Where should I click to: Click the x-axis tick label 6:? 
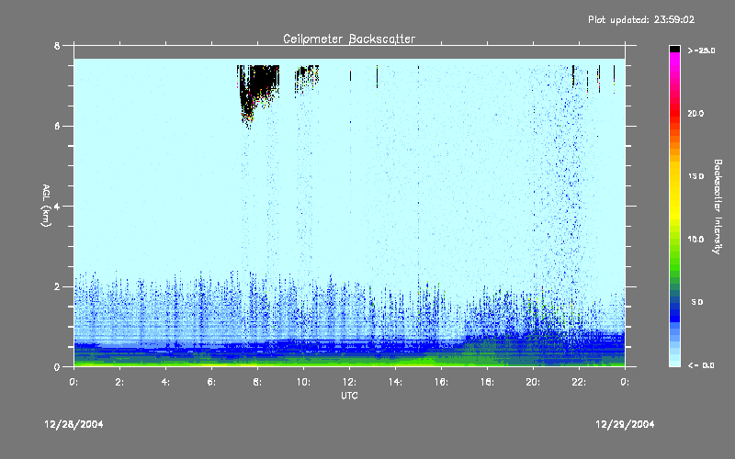pyautogui.click(x=211, y=382)
